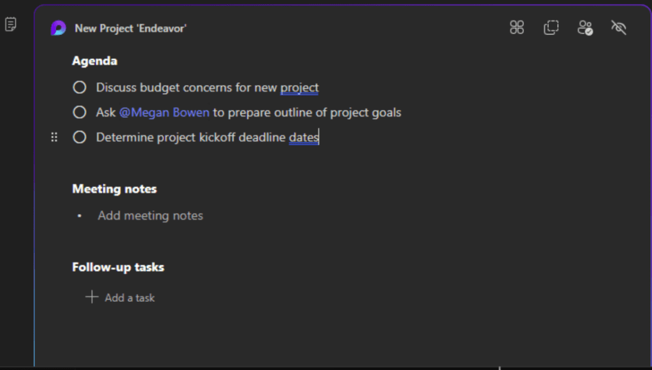Screen dimensions: 652x370
Task: Click the six-dot drag handle beside kickoff item
Action: tap(54, 137)
